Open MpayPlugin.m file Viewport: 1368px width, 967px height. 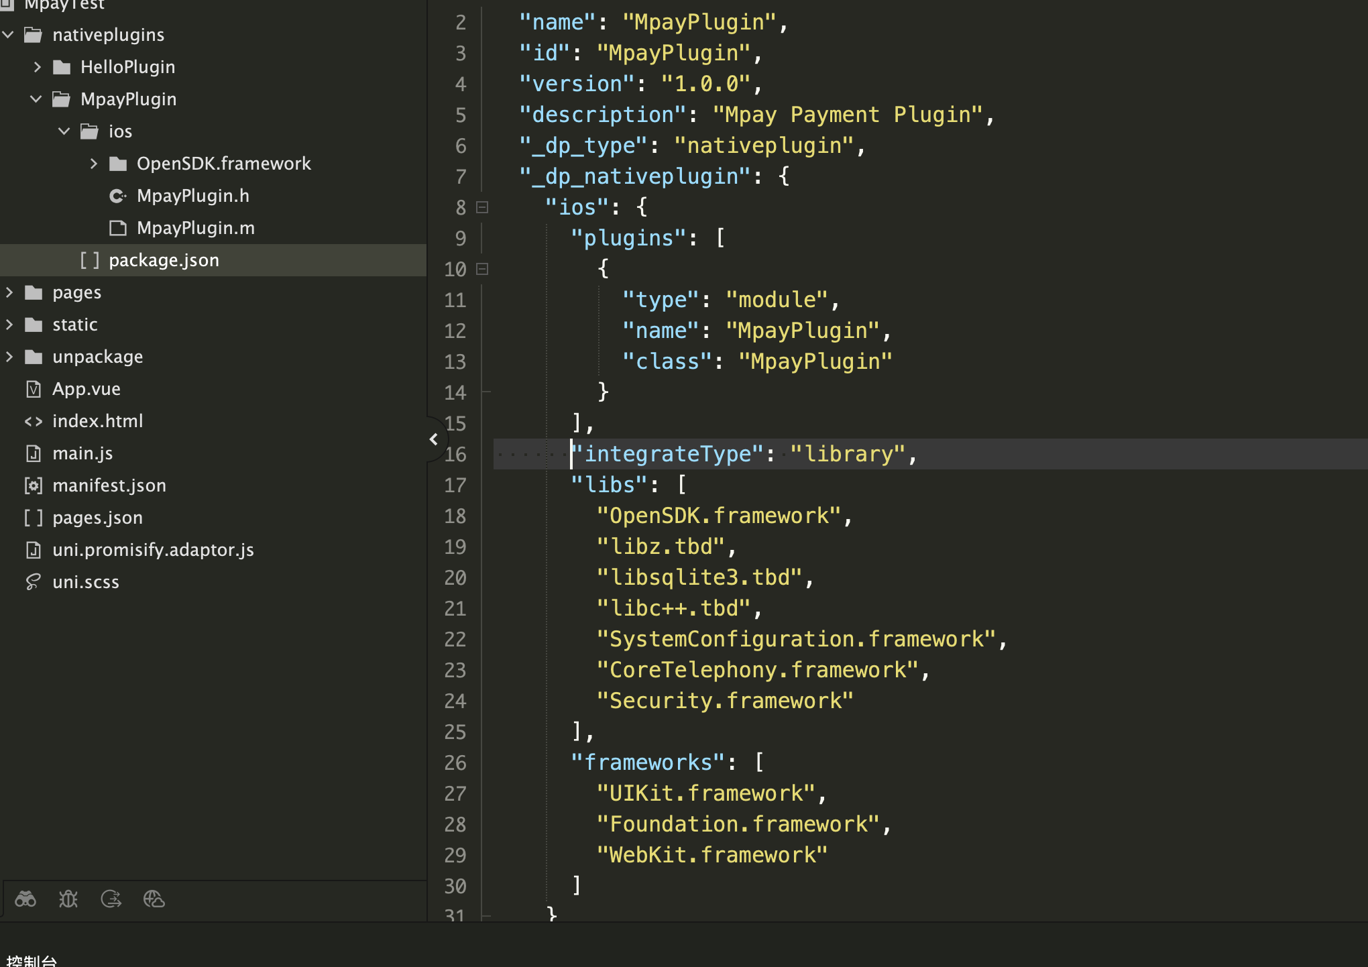pyautogui.click(x=195, y=228)
